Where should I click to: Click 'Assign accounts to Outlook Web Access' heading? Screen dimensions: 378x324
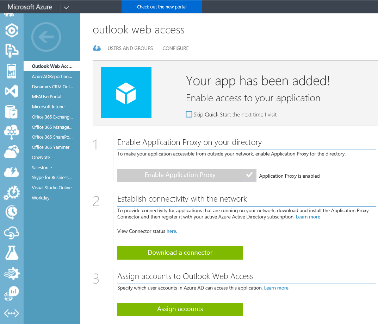click(x=185, y=277)
